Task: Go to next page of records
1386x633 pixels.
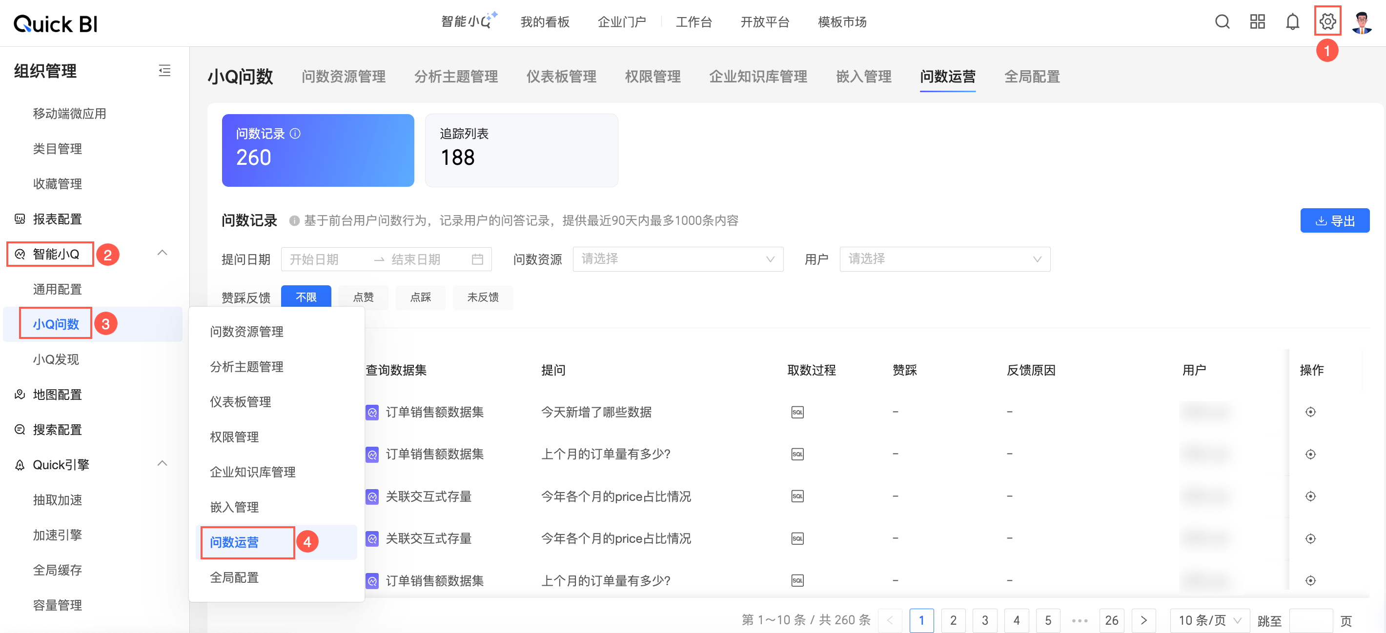Action: tap(1143, 621)
